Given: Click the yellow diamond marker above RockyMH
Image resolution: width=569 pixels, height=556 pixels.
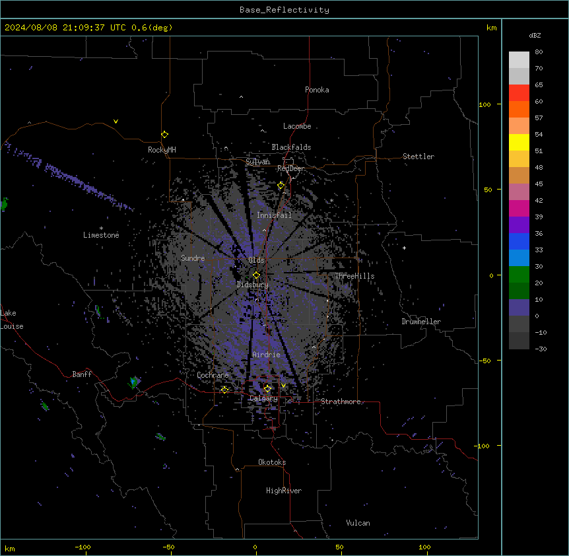Looking at the screenshot, I should 164,135.
